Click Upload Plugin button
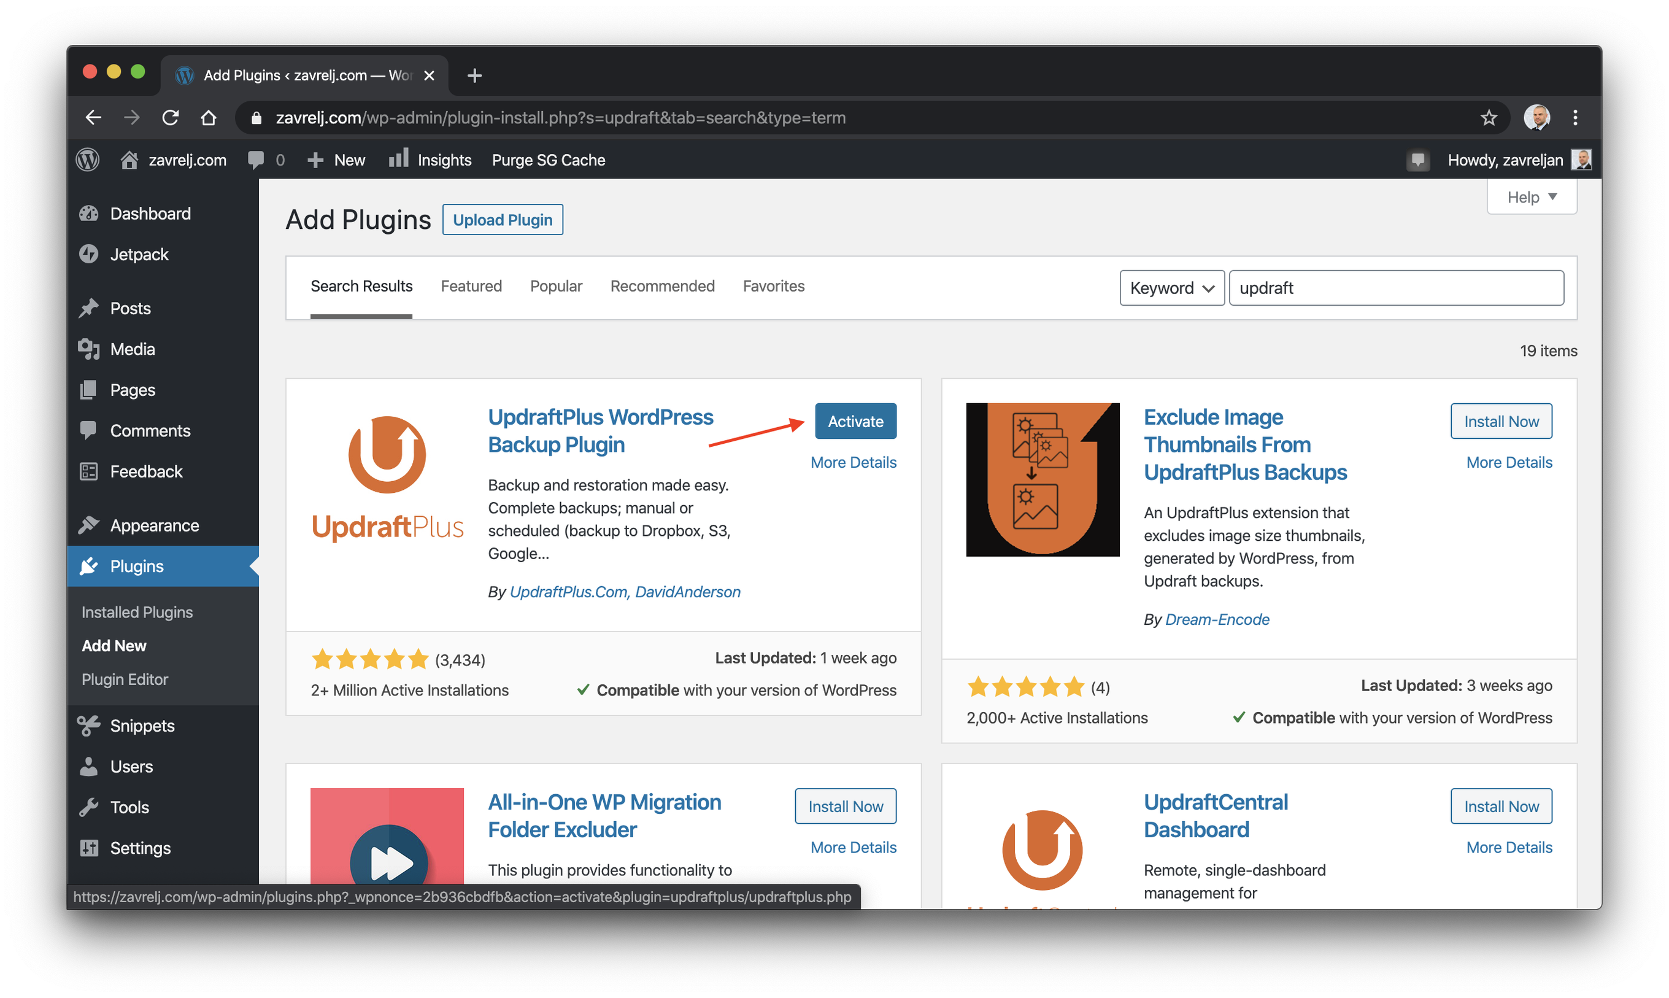Screen dimensions: 1669x998 click(x=503, y=220)
